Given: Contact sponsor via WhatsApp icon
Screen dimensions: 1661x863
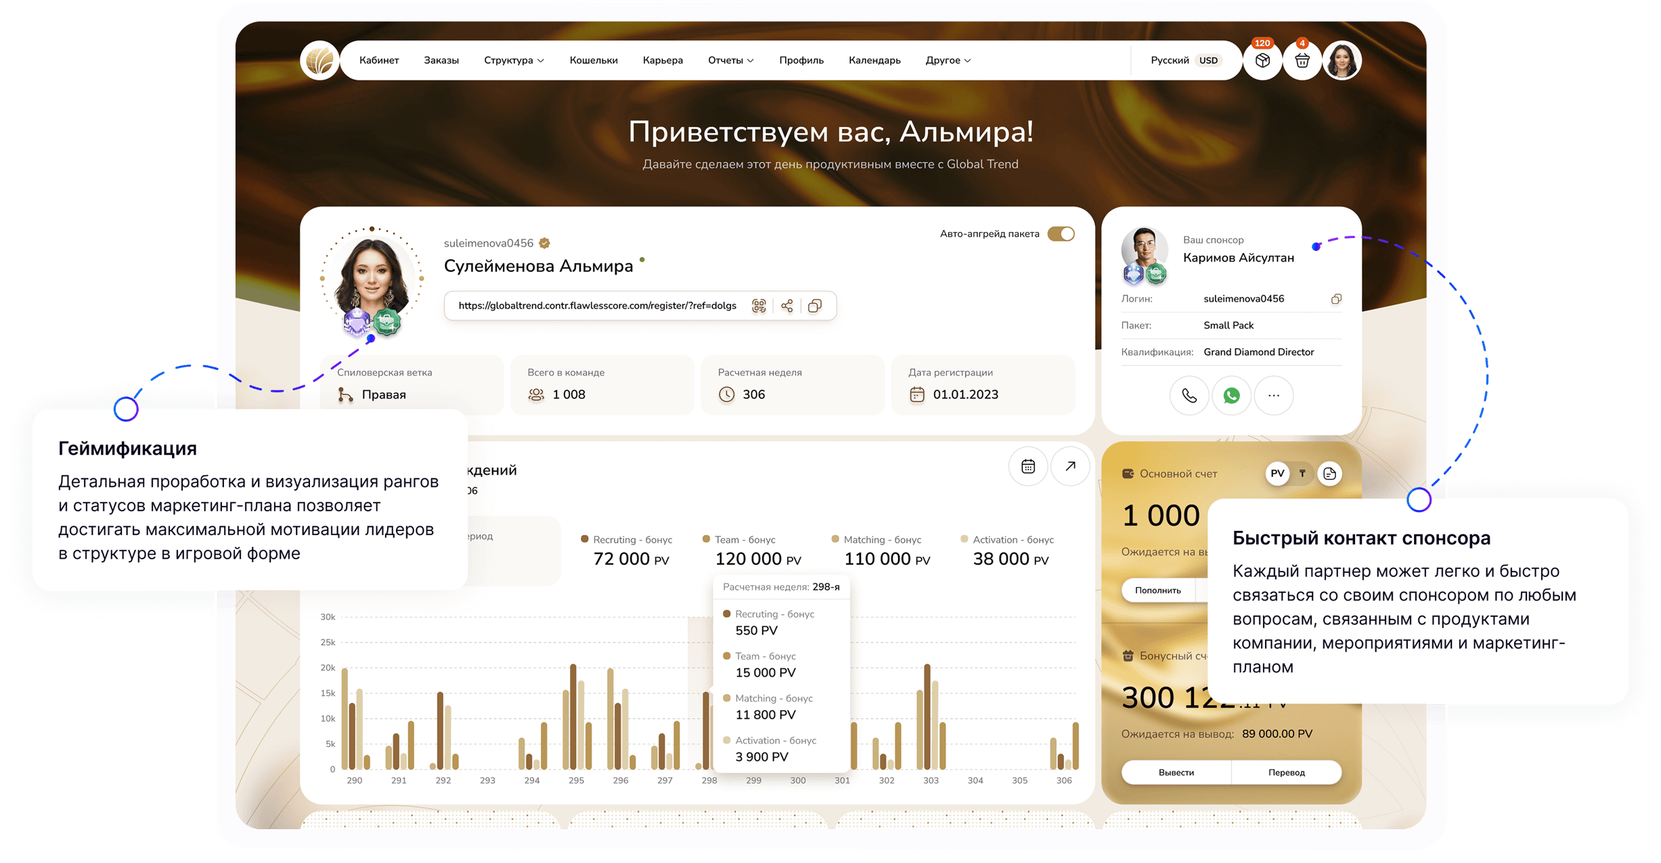Looking at the screenshot, I should click(1231, 396).
